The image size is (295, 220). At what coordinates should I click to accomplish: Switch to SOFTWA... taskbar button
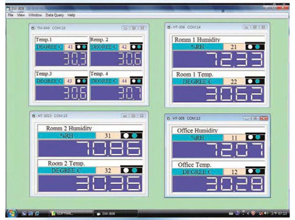(71, 213)
